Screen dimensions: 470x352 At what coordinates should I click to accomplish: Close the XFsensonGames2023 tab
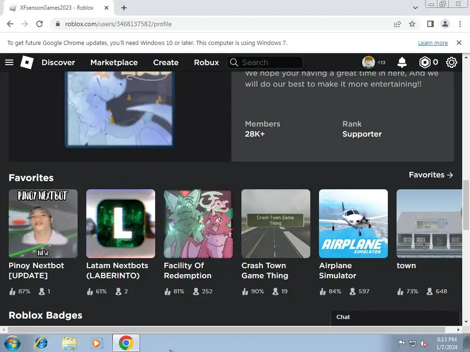click(x=106, y=8)
